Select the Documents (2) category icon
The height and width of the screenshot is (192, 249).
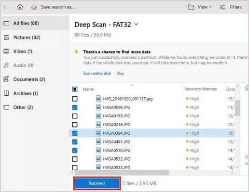(6, 79)
